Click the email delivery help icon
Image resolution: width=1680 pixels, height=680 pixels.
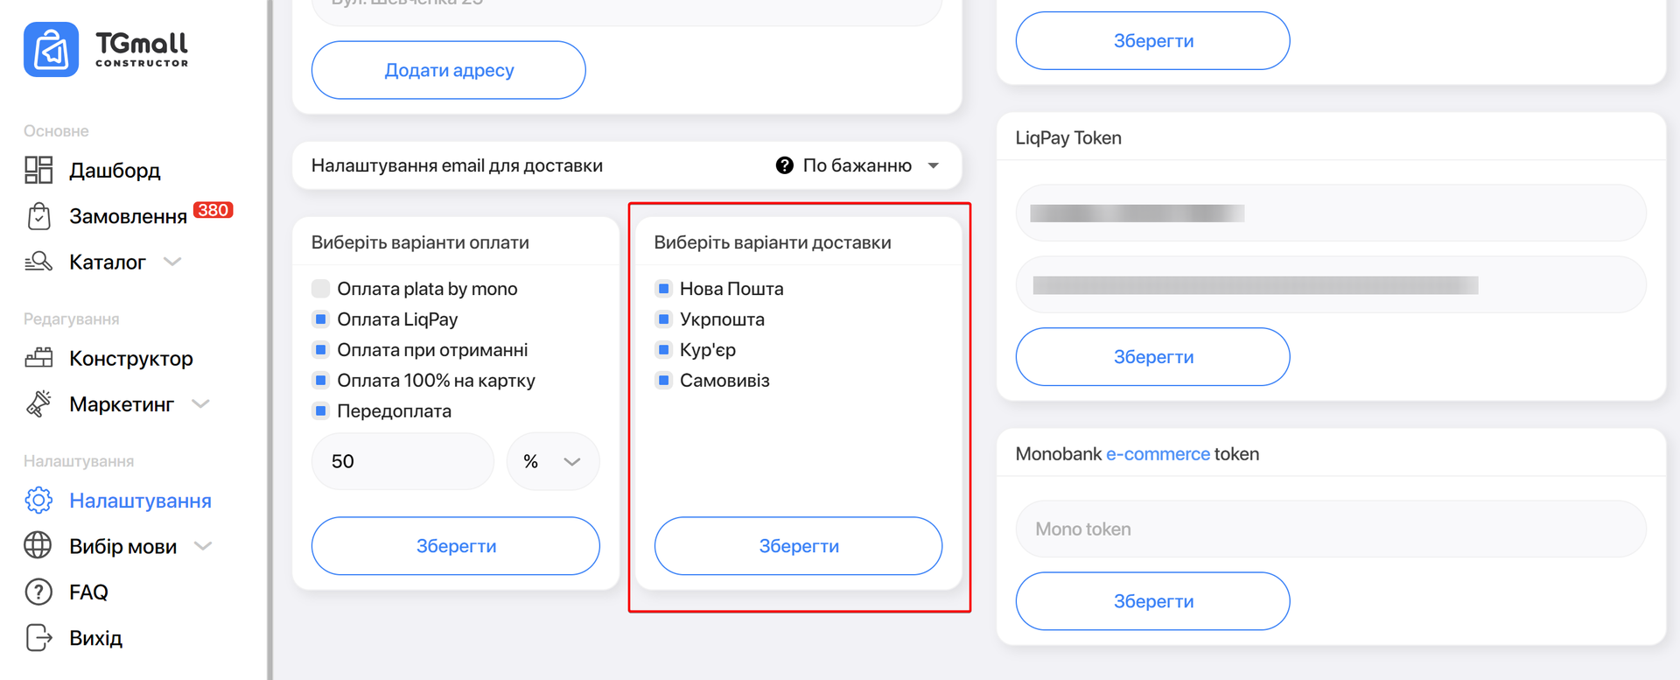tap(785, 165)
